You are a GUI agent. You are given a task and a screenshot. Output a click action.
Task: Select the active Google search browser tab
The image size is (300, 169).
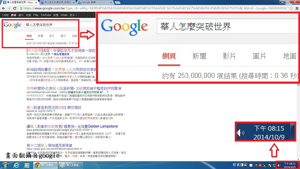point(20,2)
